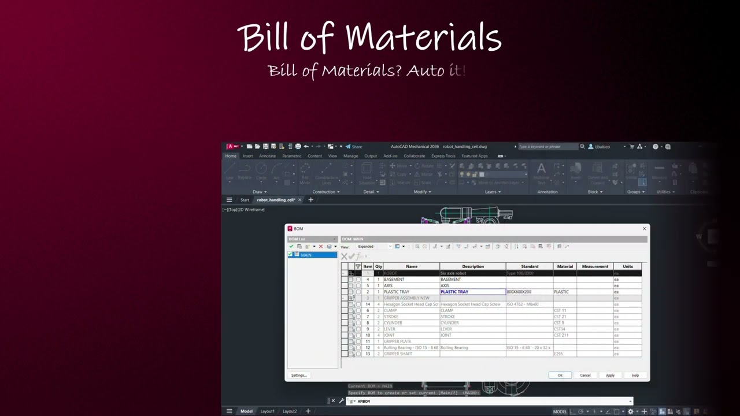Click the red X delete icon in BOM List toolbar
This screenshot has width=740, height=416.
(321, 247)
